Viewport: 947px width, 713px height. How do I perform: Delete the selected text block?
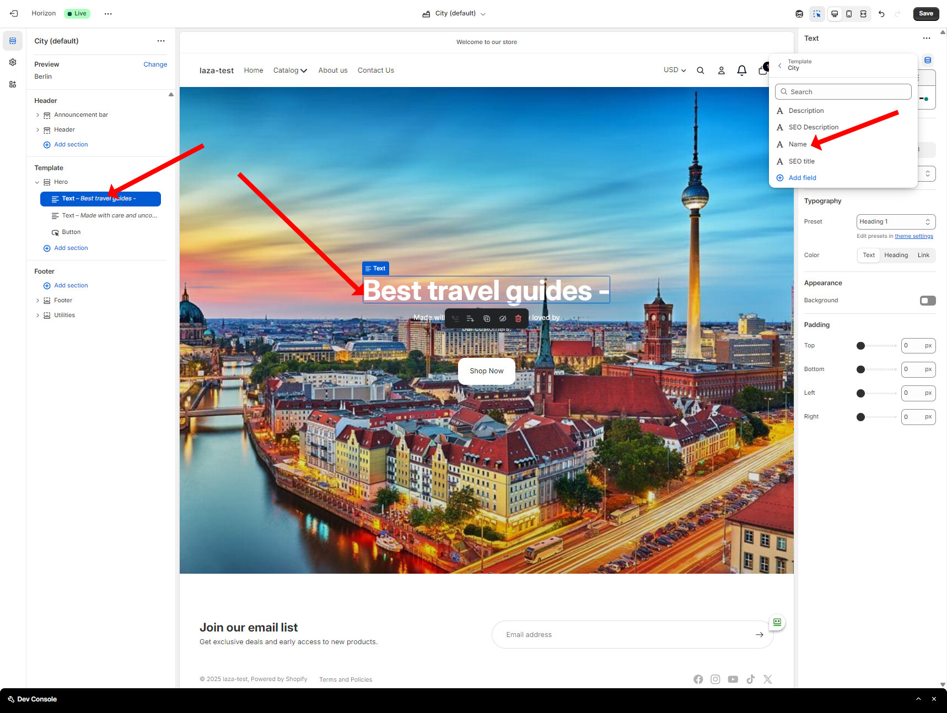[518, 318]
